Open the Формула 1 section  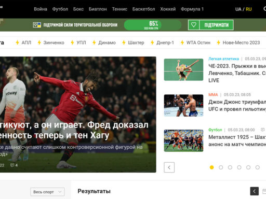(192, 9)
